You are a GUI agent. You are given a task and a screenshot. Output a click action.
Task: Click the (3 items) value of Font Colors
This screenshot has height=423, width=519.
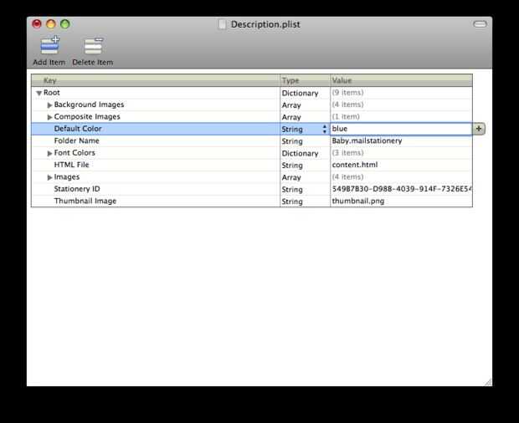(x=347, y=153)
